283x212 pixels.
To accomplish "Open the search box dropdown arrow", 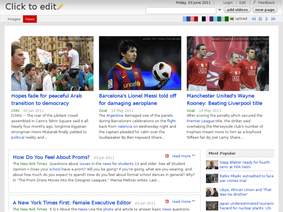I will (220, 10).
